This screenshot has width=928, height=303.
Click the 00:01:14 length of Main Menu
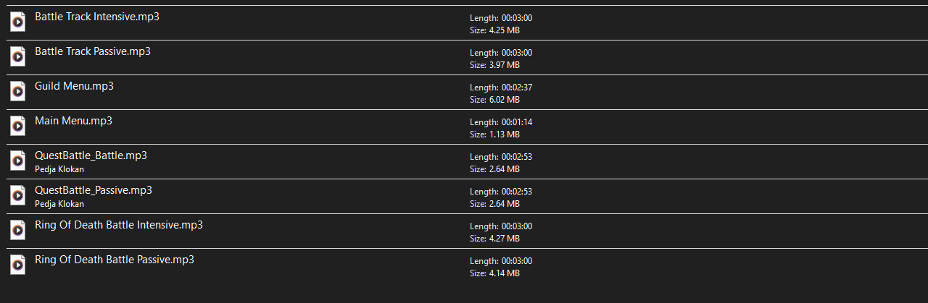(516, 122)
